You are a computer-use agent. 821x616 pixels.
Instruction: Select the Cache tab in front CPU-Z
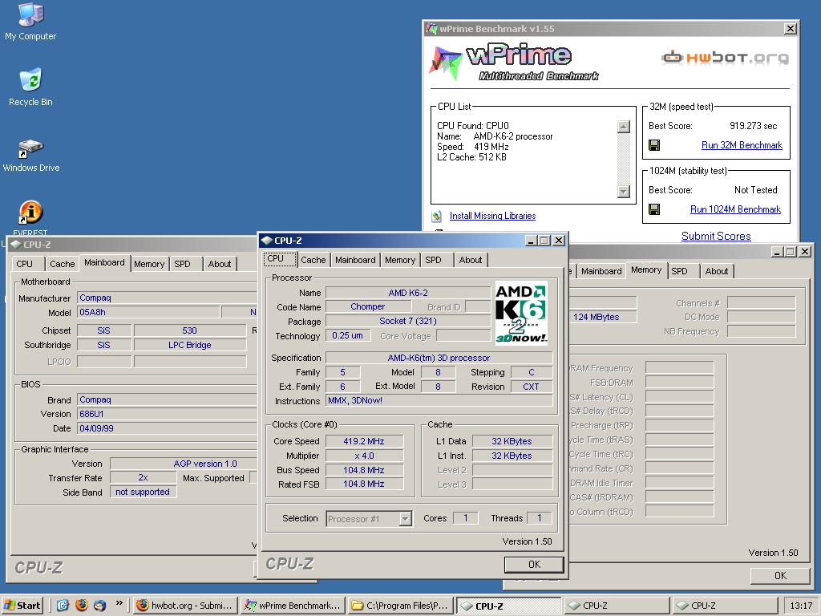click(x=313, y=260)
